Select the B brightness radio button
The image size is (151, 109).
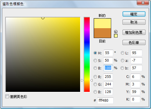point(95,68)
